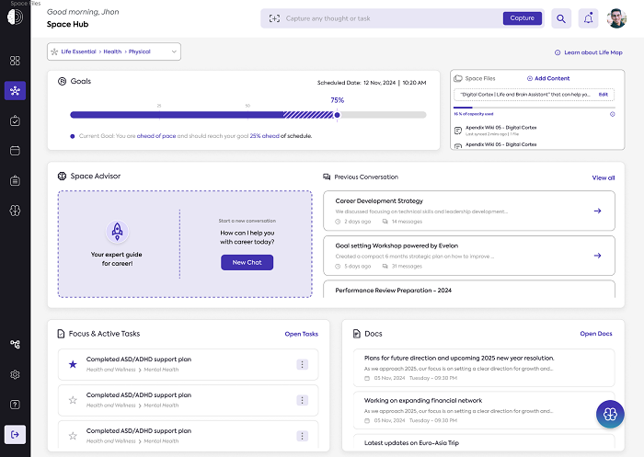Screen dimensions: 644x457
Task: Select the Space Hub network icon in sidebar
Action: [15, 91]
